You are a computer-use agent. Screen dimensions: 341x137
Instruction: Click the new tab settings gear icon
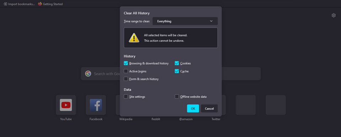point(334,15)
